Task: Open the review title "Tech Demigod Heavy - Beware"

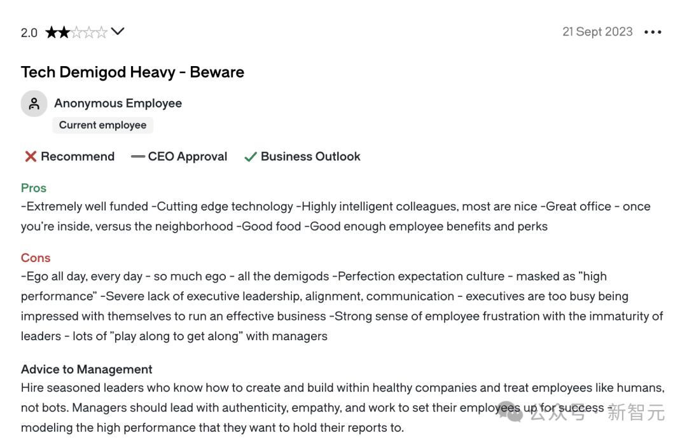Action: (x=132, y=72)
